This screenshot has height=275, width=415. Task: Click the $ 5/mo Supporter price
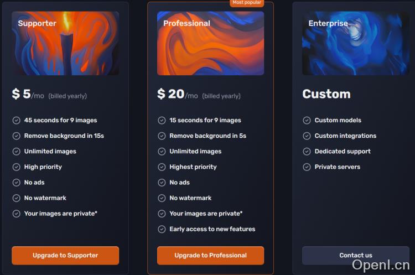point(28,95)
